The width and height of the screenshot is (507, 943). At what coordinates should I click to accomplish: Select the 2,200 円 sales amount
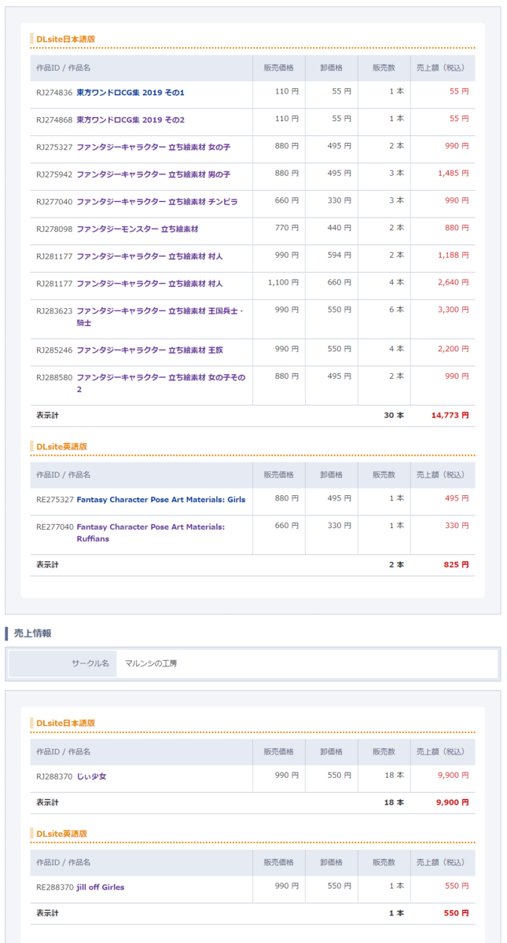click(454, 349)
